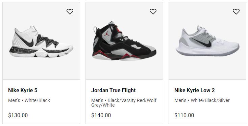Screen dimensions: 248x126
Task: Select the Men's White/Black description text
Action: pyautogui.click(x=29, y=100)
